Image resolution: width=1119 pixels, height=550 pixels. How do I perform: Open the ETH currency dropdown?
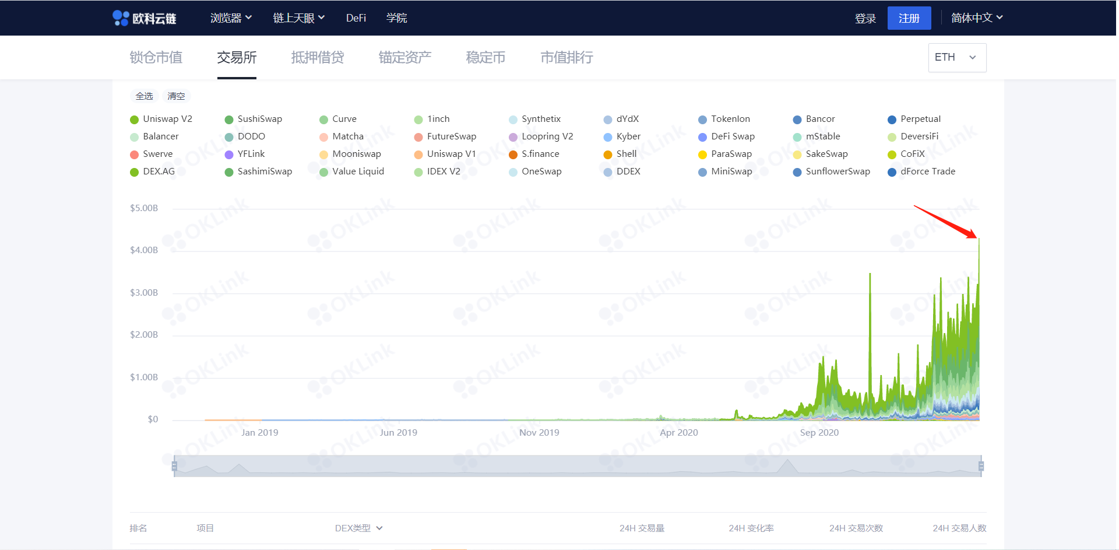[x=956, y=57]
